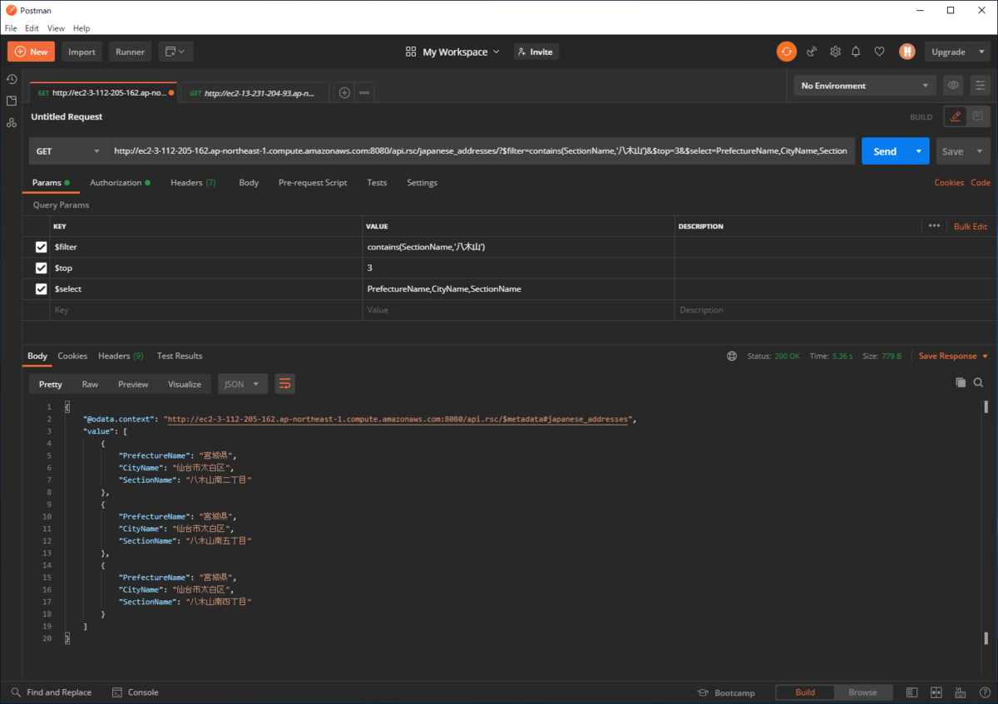
Task: Click the network globe icon near Status
Action: (x=732, y=356)
